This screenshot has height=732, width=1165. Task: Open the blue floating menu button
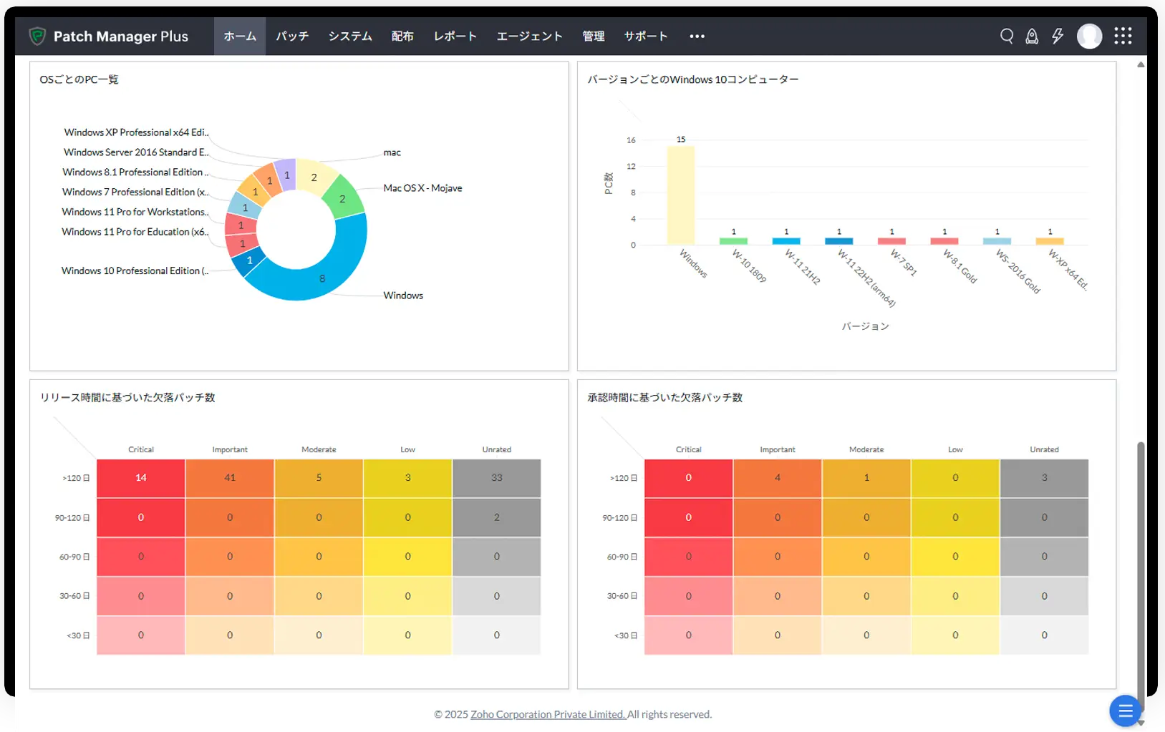pos(1125,711)
